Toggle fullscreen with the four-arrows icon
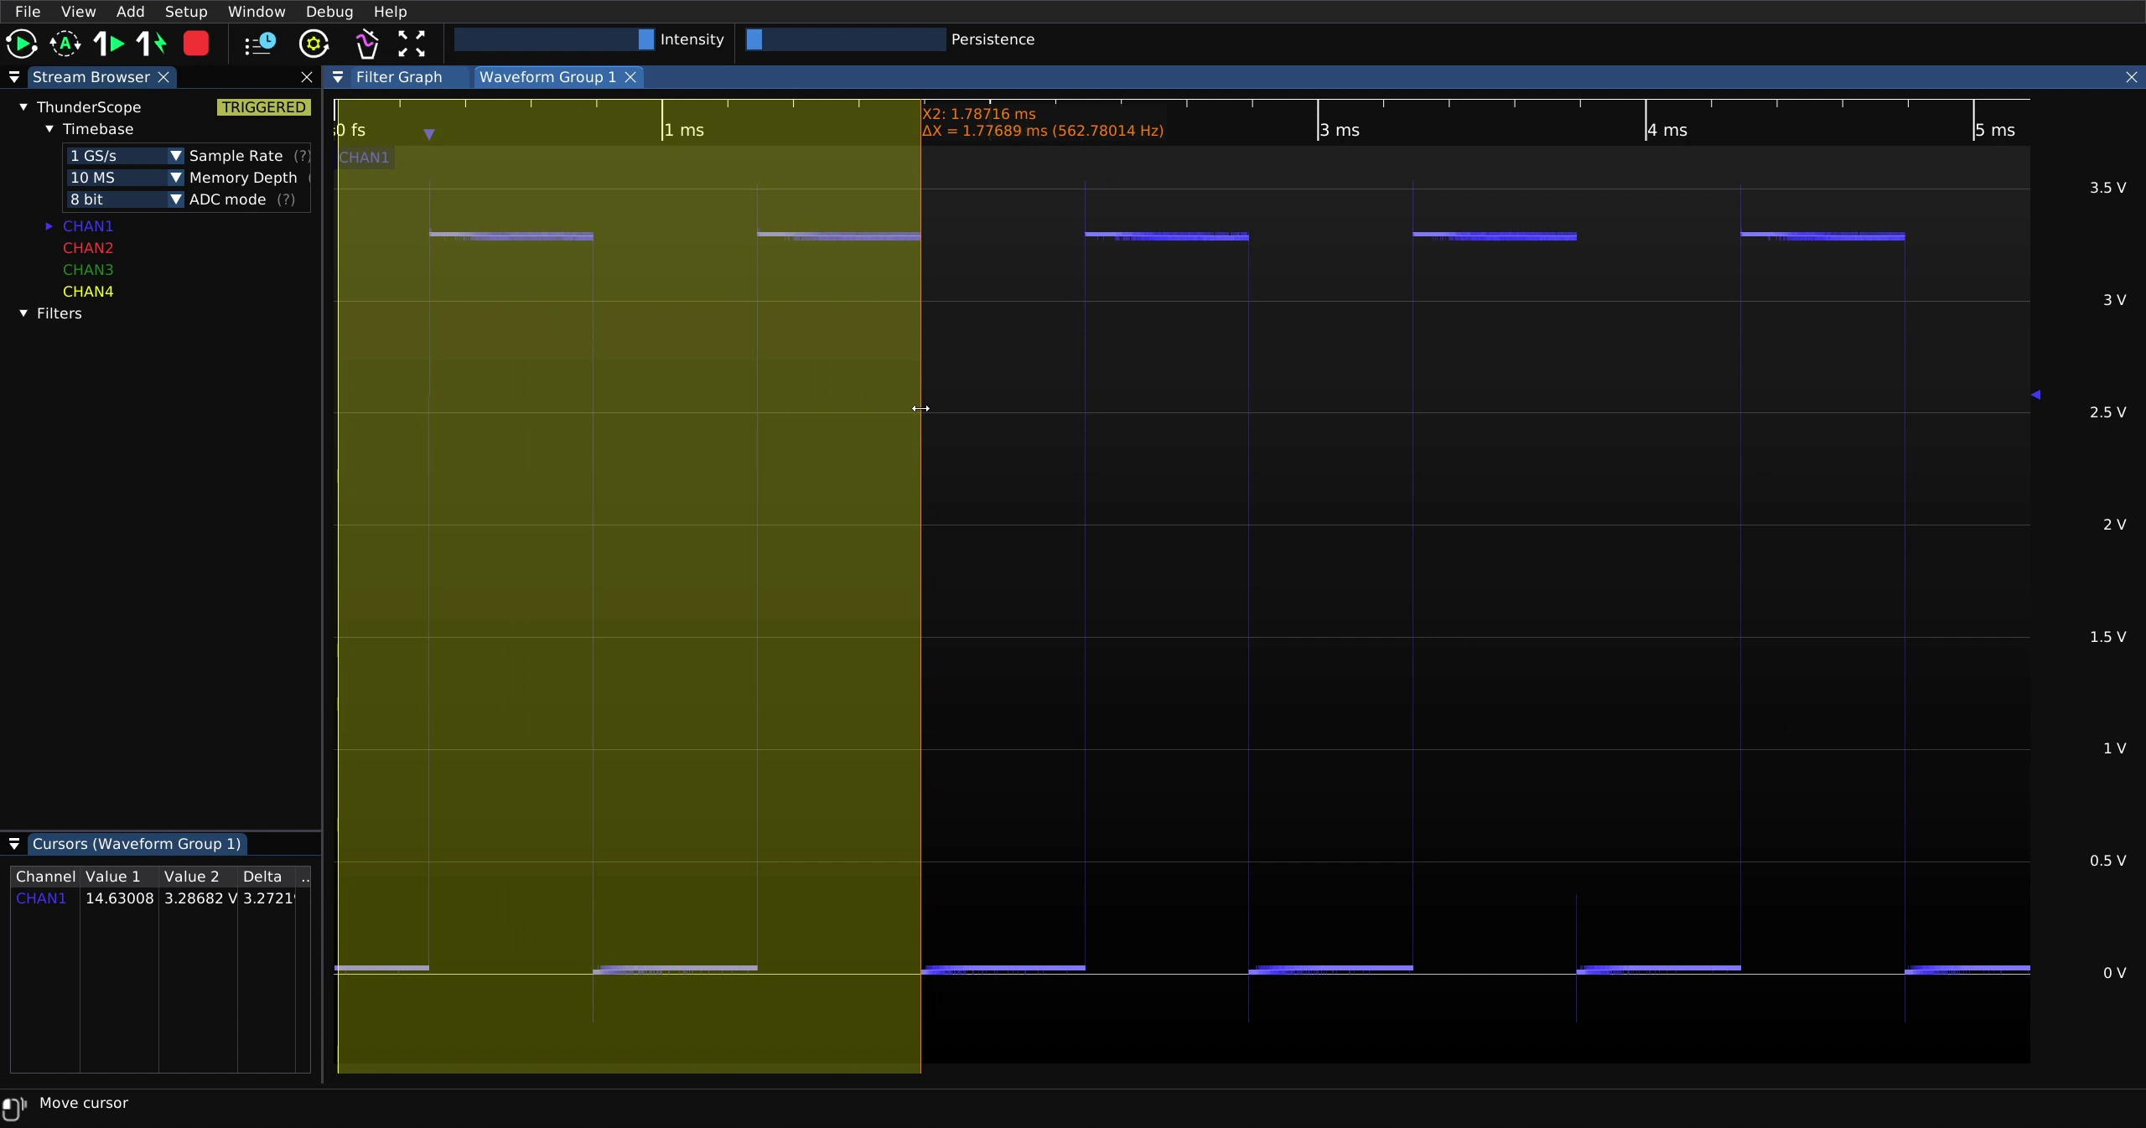The height and width of the screenshot is (1128, 2146). [411, 44]
